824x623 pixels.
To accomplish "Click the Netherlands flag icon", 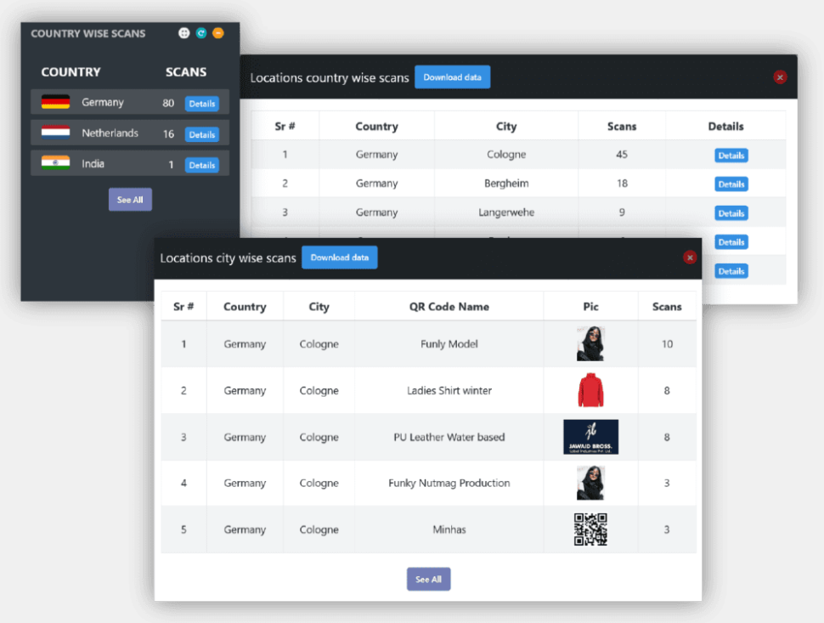I will point(55,133).
